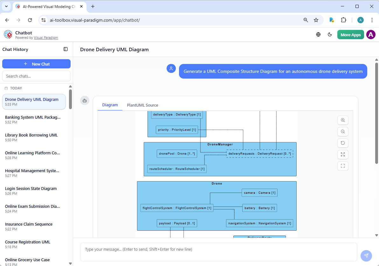Expand the diagram to fit the view
379x266 pixels.
pyautogui.click(x=343, y=154)
